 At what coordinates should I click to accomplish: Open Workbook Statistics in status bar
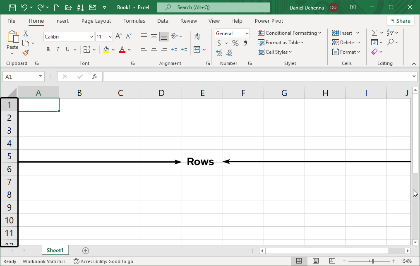pos(44,261)
